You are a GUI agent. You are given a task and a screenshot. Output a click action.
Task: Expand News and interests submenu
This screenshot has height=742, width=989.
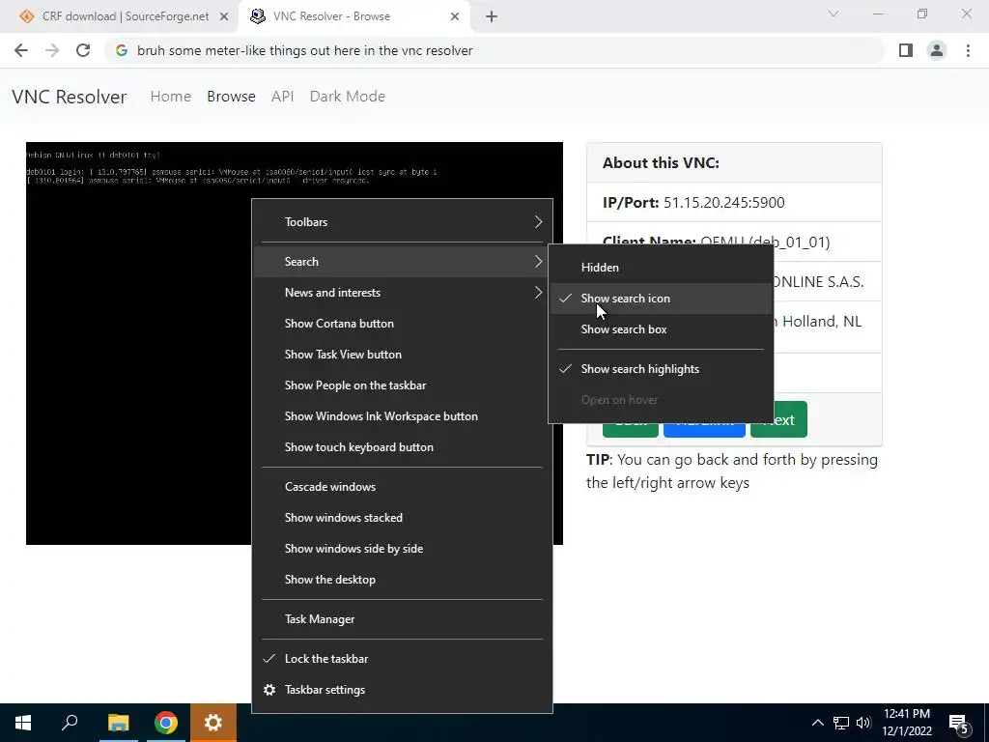pos(402,292)
